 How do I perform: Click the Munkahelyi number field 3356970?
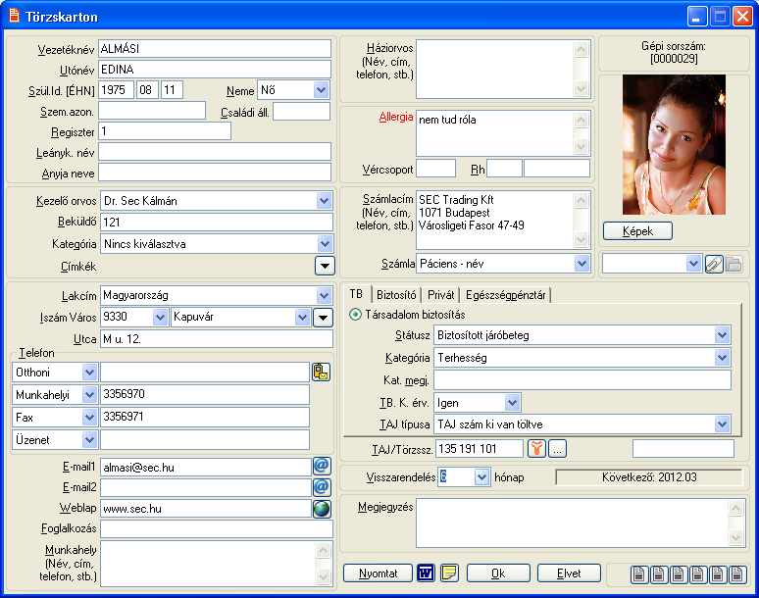(205, 394)
